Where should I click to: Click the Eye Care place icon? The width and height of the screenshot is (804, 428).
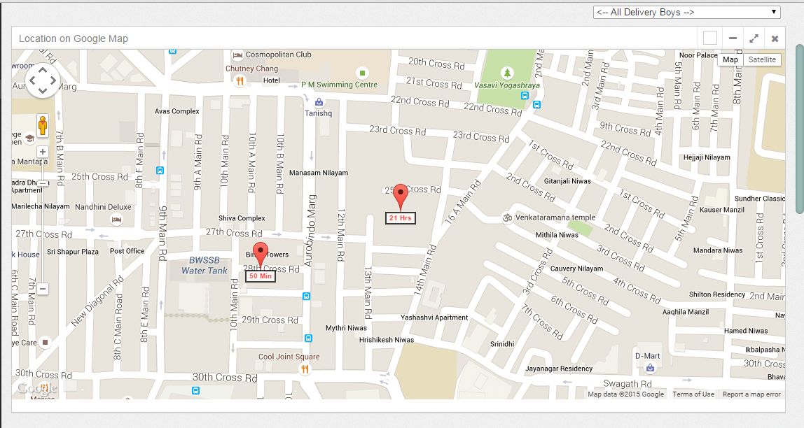coord(45,342)
